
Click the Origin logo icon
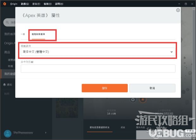coord(5,4)
